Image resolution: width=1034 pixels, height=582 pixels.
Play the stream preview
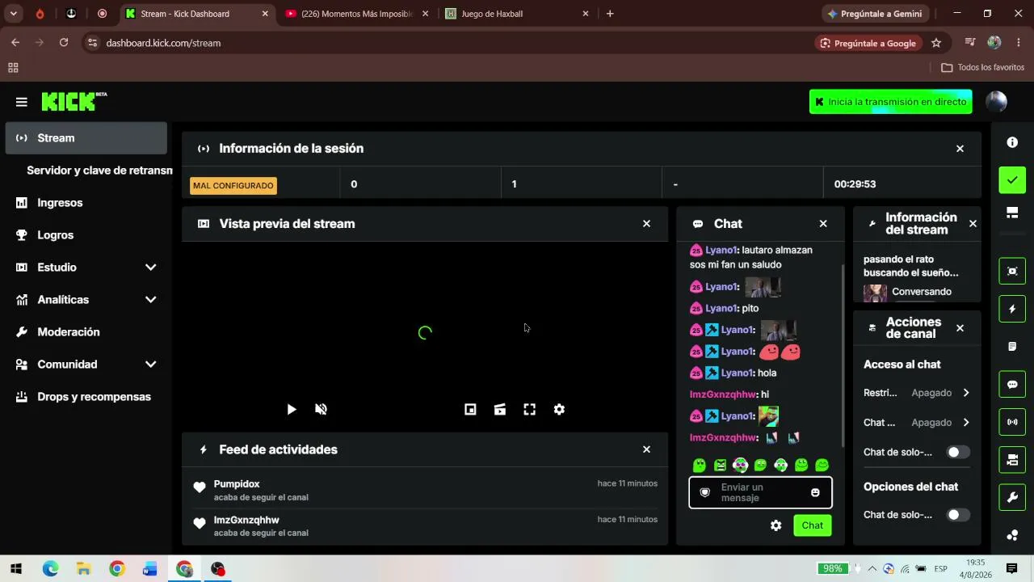292,410
